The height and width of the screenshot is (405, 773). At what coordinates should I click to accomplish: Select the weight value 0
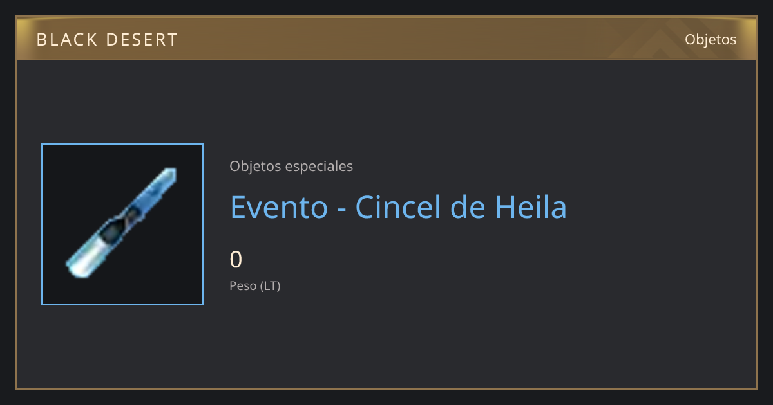coord(236,260)
